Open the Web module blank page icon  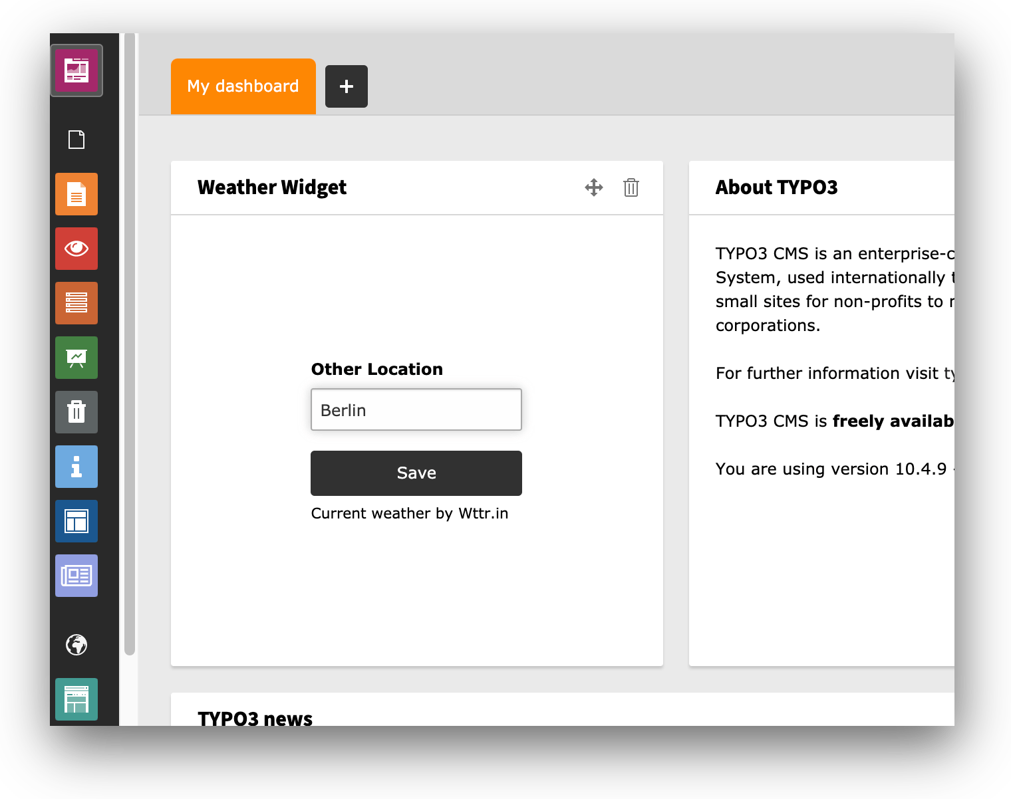pos(76,140)
